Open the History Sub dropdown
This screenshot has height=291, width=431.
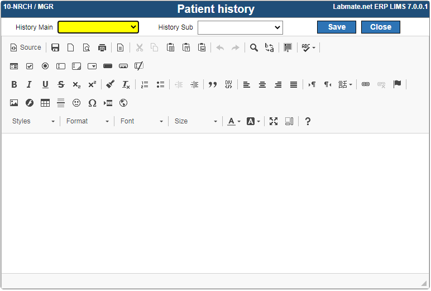pyautogui.click(x=240, y=27)
